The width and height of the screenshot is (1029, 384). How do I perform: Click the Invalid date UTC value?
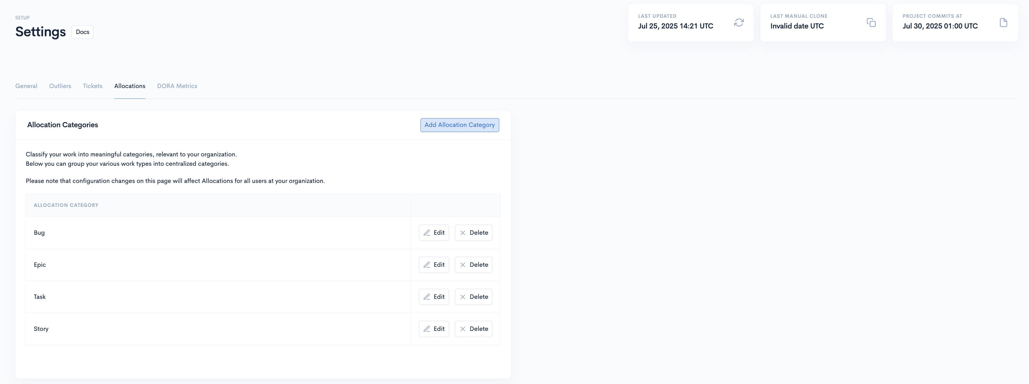point(797,26)
